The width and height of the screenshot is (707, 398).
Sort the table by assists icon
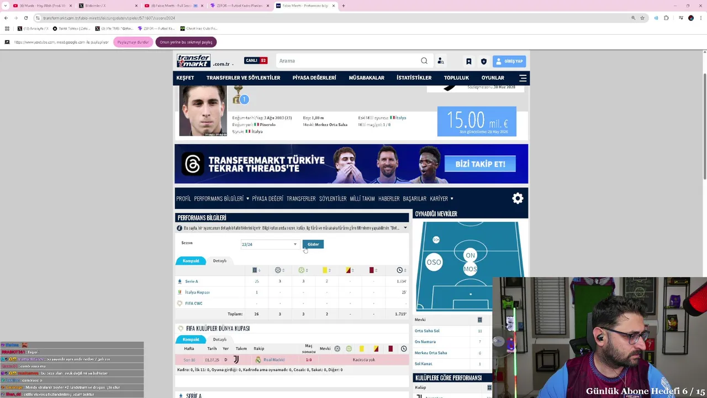[303, 270]
